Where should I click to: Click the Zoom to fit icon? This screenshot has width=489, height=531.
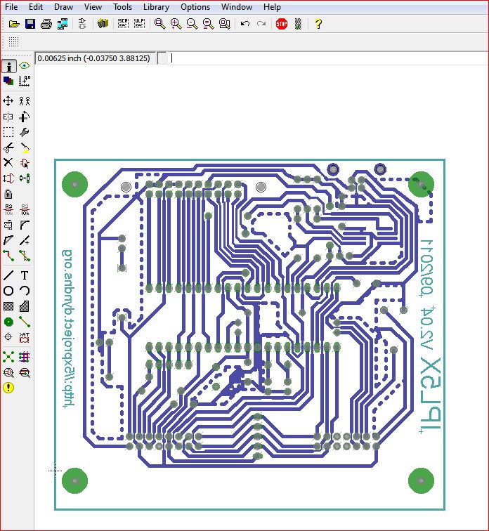tap(159, 24)
